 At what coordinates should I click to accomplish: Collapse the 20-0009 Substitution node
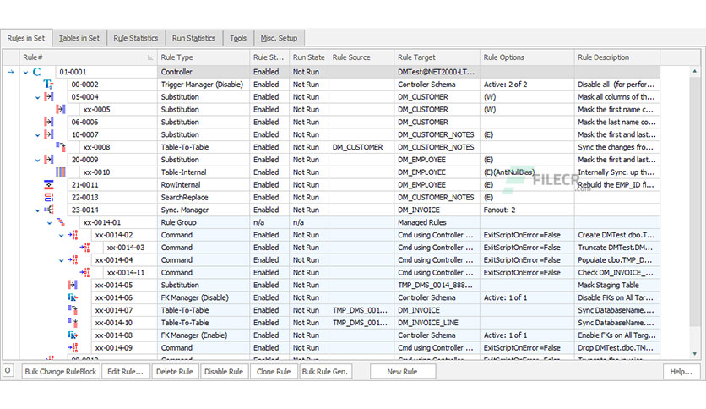pos(37,160)
